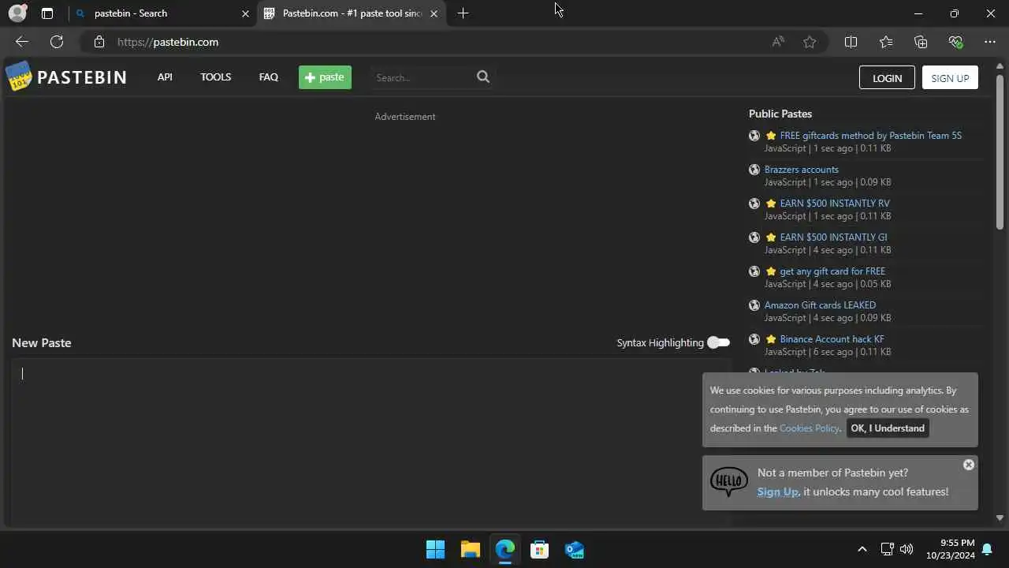Open the volume control in system tray
Image resolution: width=1009 pixels, height=568 pixels.
907,549
